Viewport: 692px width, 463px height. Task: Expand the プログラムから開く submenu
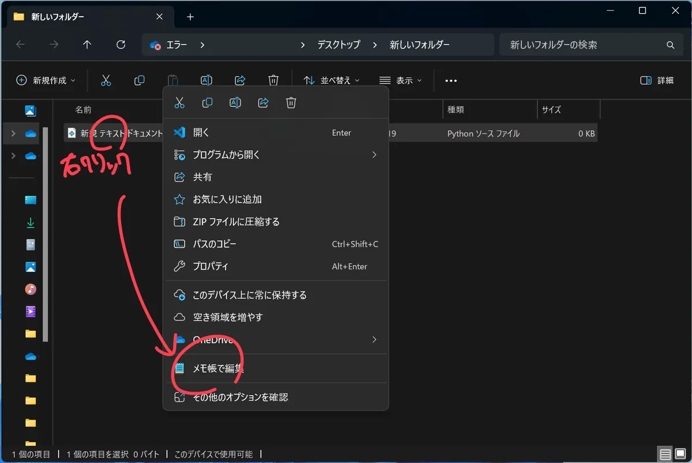[x=276, y=155]
